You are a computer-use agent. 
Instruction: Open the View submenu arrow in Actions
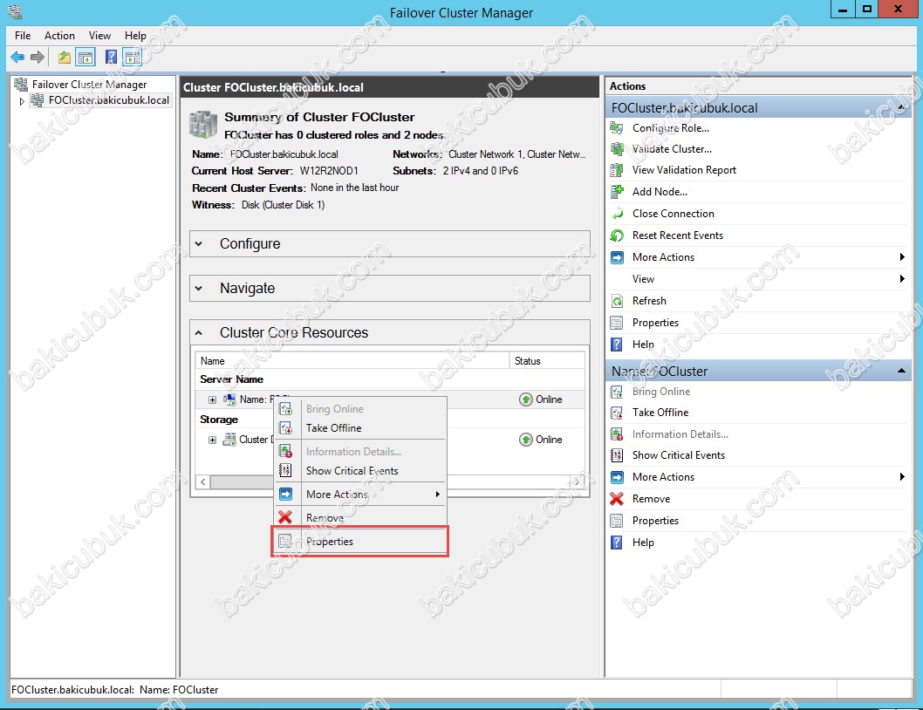(902, 278)
